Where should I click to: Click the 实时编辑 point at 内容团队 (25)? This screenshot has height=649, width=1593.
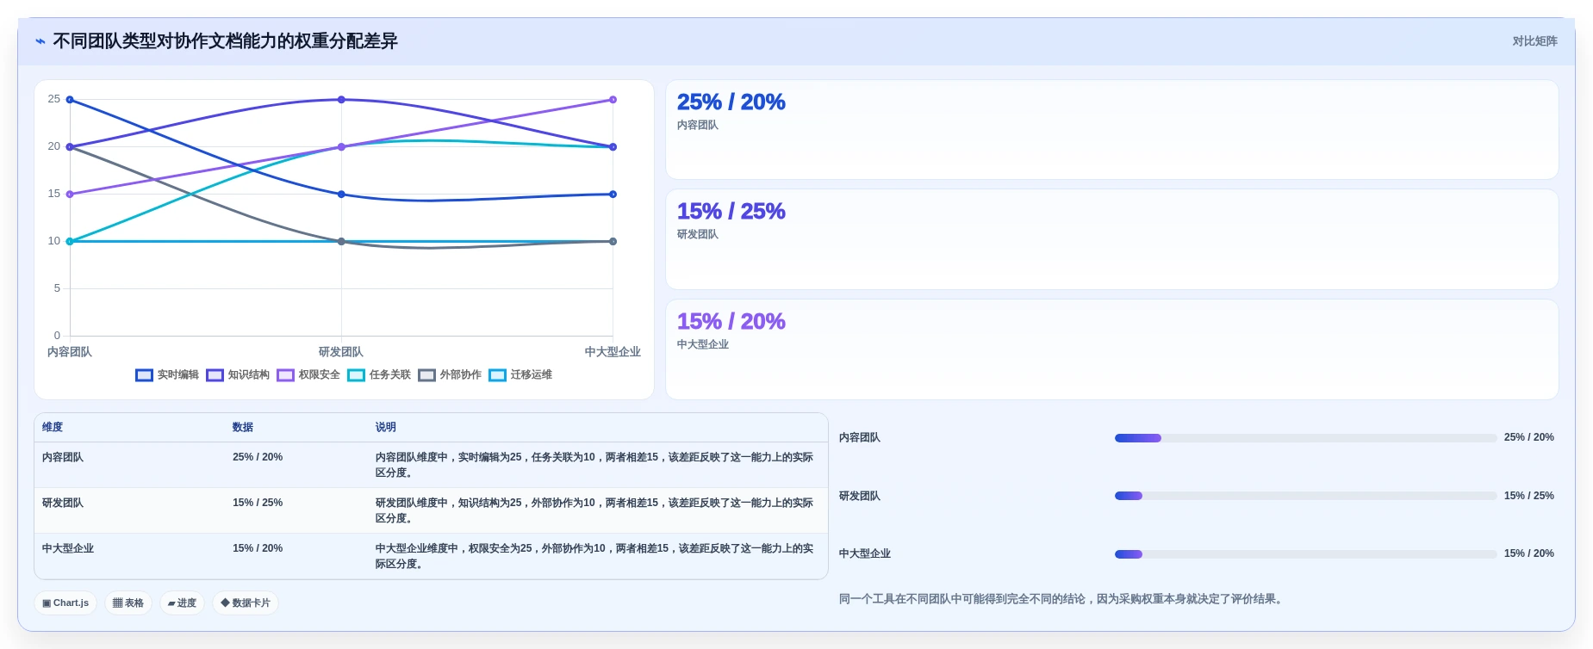point(70,100)
